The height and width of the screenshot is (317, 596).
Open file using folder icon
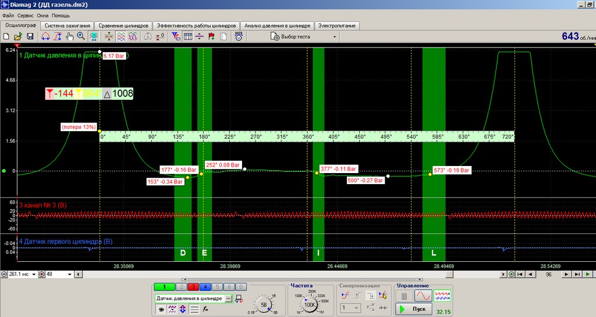click(18, 37)
